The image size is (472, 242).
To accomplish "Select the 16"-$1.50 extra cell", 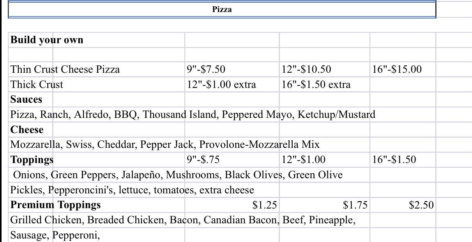I will pyautogui.click(x=316, y=85).
